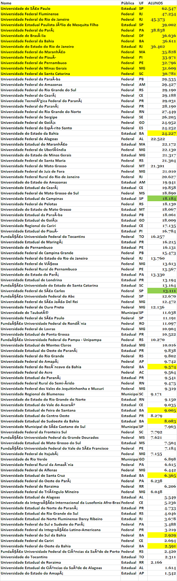Viewport: 177px width, 581px height.
Task: Select "Universidade Federal de Juiz de Fora"
Action: 33,172
